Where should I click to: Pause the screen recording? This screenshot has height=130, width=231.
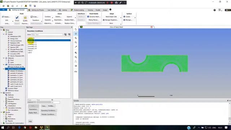108,3
